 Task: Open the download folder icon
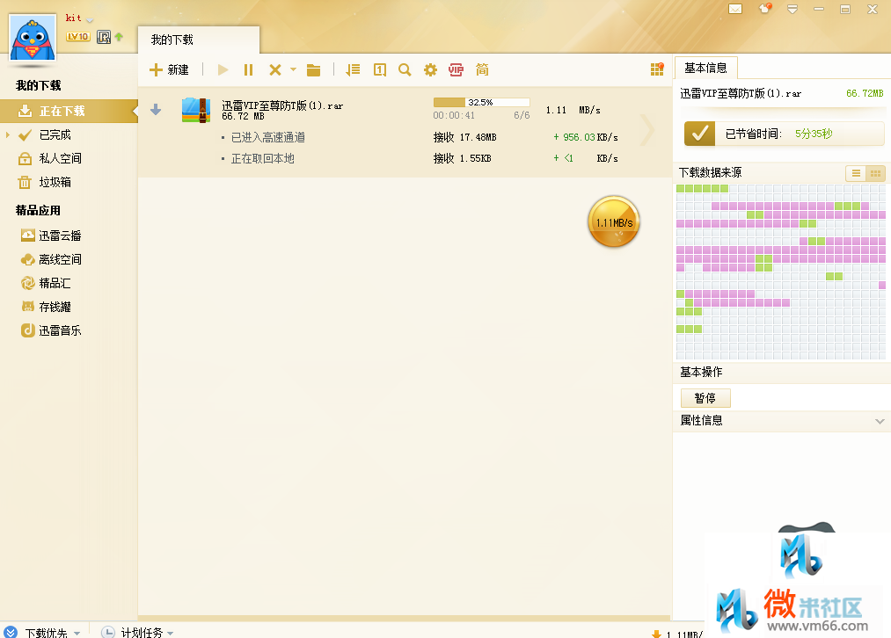pos(314,69)
